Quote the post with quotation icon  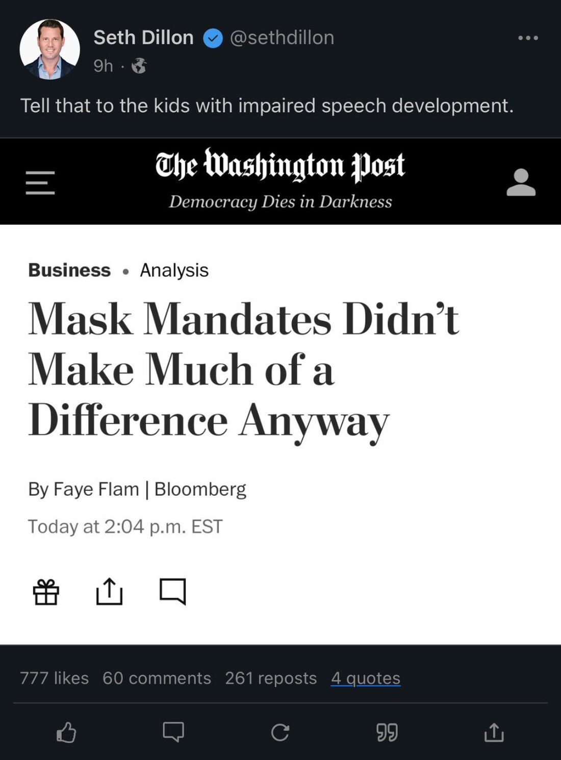click(x=387, y=732)
